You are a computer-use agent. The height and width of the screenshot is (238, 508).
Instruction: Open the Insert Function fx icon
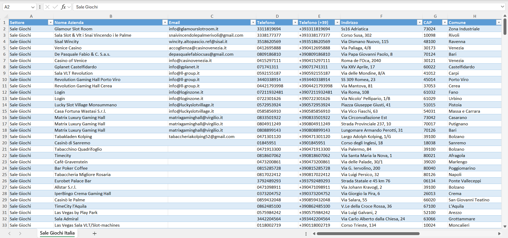tap(63, 7)
